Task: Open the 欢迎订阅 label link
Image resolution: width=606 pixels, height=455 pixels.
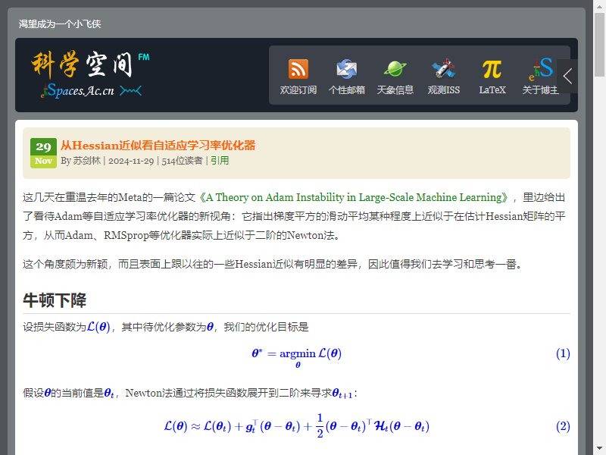Action: pyautogui.click(x=298, y=89)
